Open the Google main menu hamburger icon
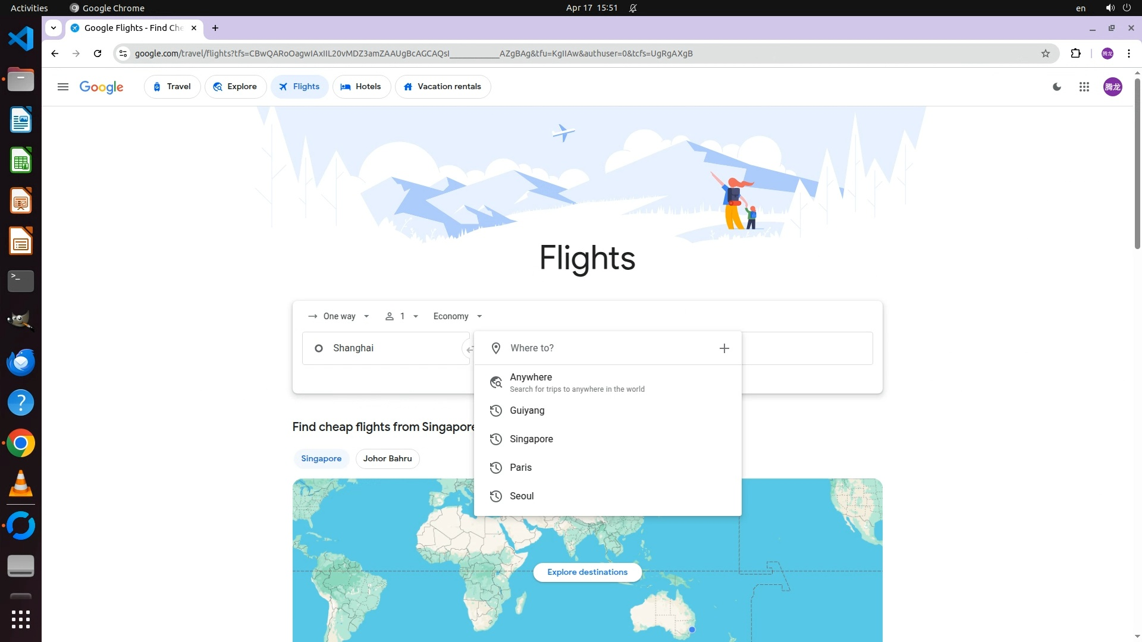The image size is (1142, 642). tap(62, 87)
